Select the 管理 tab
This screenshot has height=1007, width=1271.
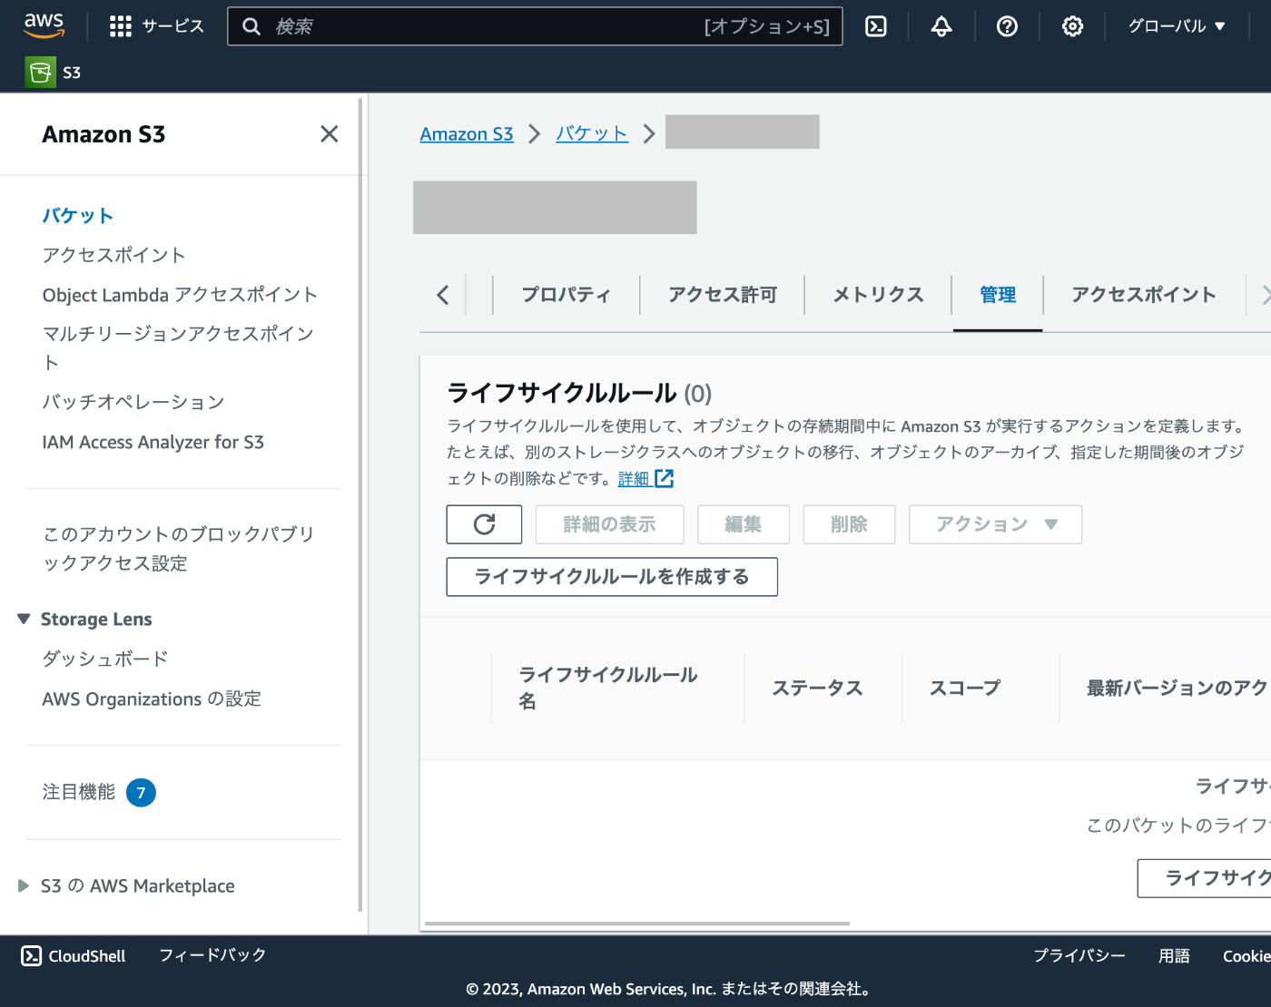pyautogui.click(x=998, y=295)
